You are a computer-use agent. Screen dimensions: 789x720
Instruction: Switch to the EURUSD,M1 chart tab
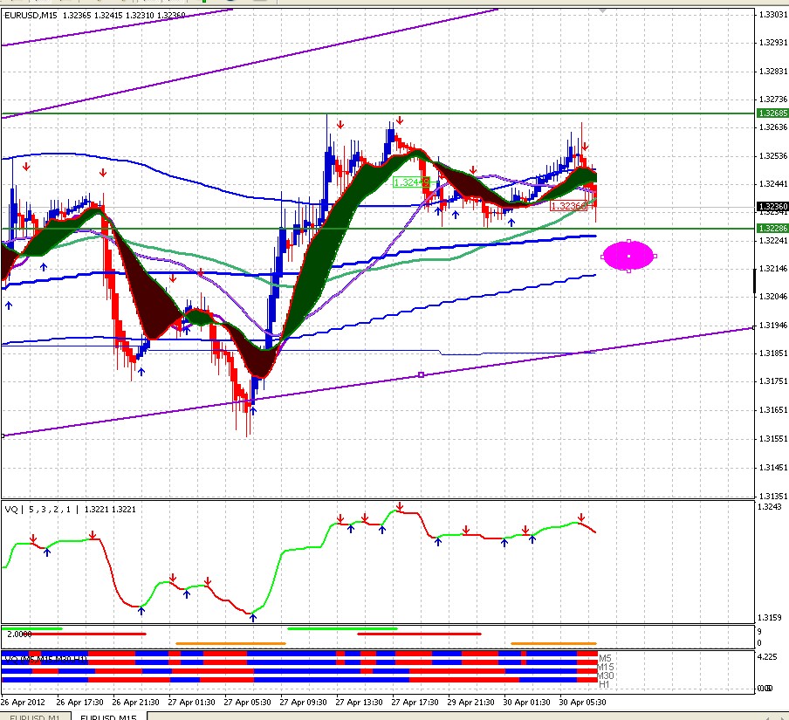35,716
